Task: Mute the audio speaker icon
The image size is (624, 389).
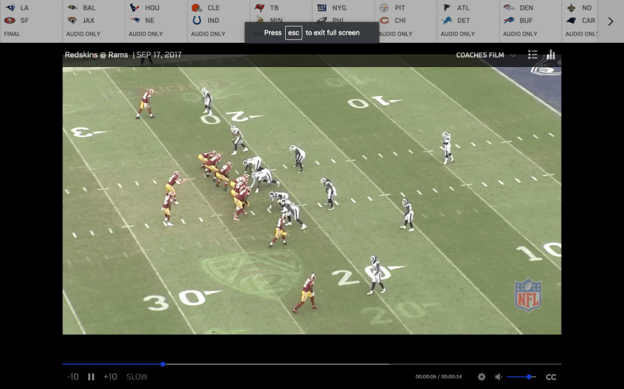Action: [x=498, y=376]
